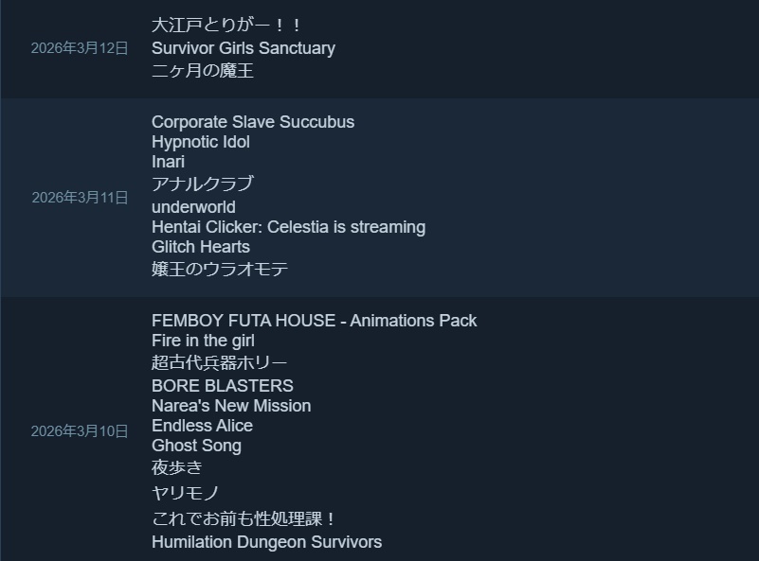Open the Endless Alice title
This screenshot has width=759, height=561.
[x=202, y=426]
